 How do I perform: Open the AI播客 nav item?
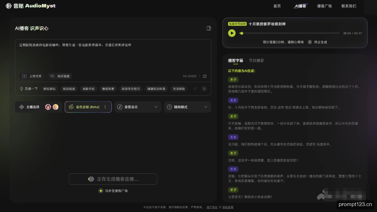[300, 6]
